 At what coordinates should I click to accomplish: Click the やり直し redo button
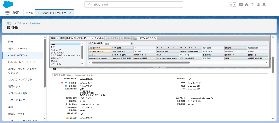click(126, 38)
